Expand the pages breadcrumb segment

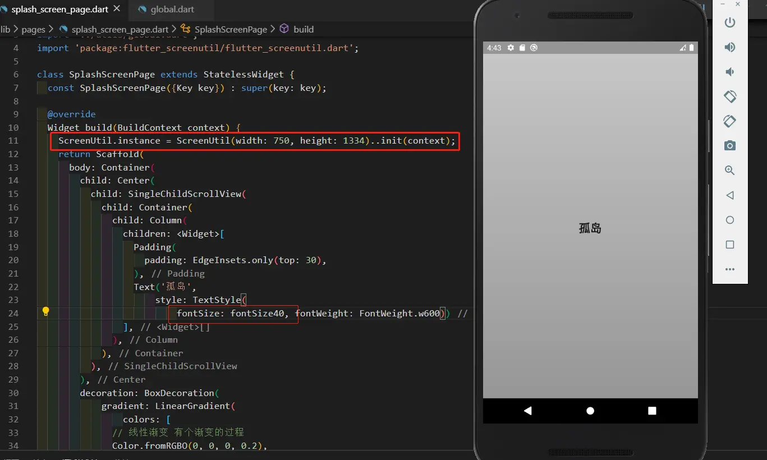(33, 29)
